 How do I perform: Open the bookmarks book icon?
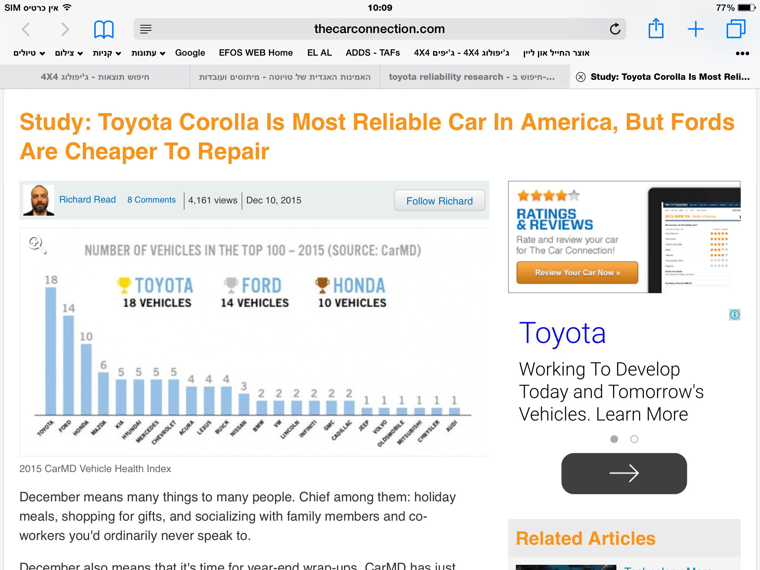tap(104, 29)
